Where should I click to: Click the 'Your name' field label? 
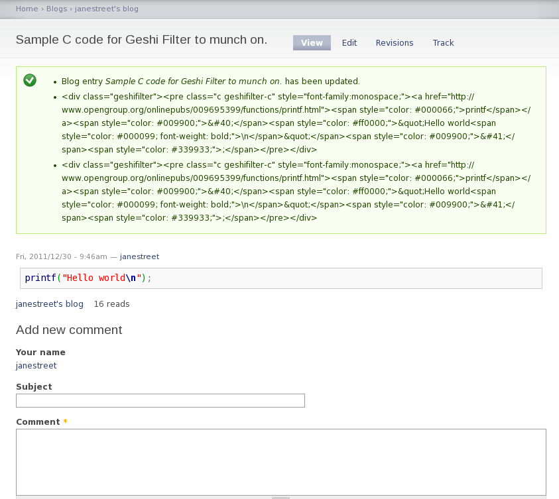coord(40,353)
